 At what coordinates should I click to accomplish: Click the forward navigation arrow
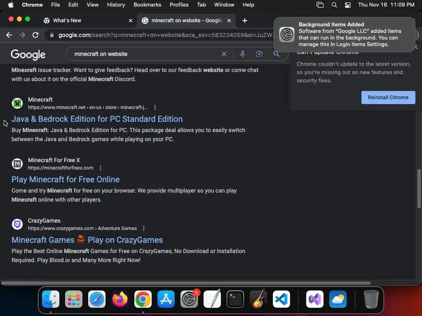(x=22, y=35)
